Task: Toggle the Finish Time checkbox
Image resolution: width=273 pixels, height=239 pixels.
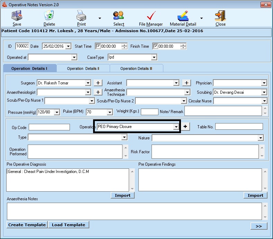Action: (x=155, y=46)
